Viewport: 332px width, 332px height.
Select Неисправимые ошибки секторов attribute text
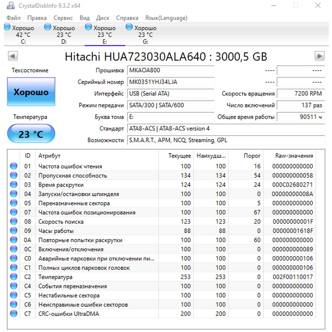point(83,305)
